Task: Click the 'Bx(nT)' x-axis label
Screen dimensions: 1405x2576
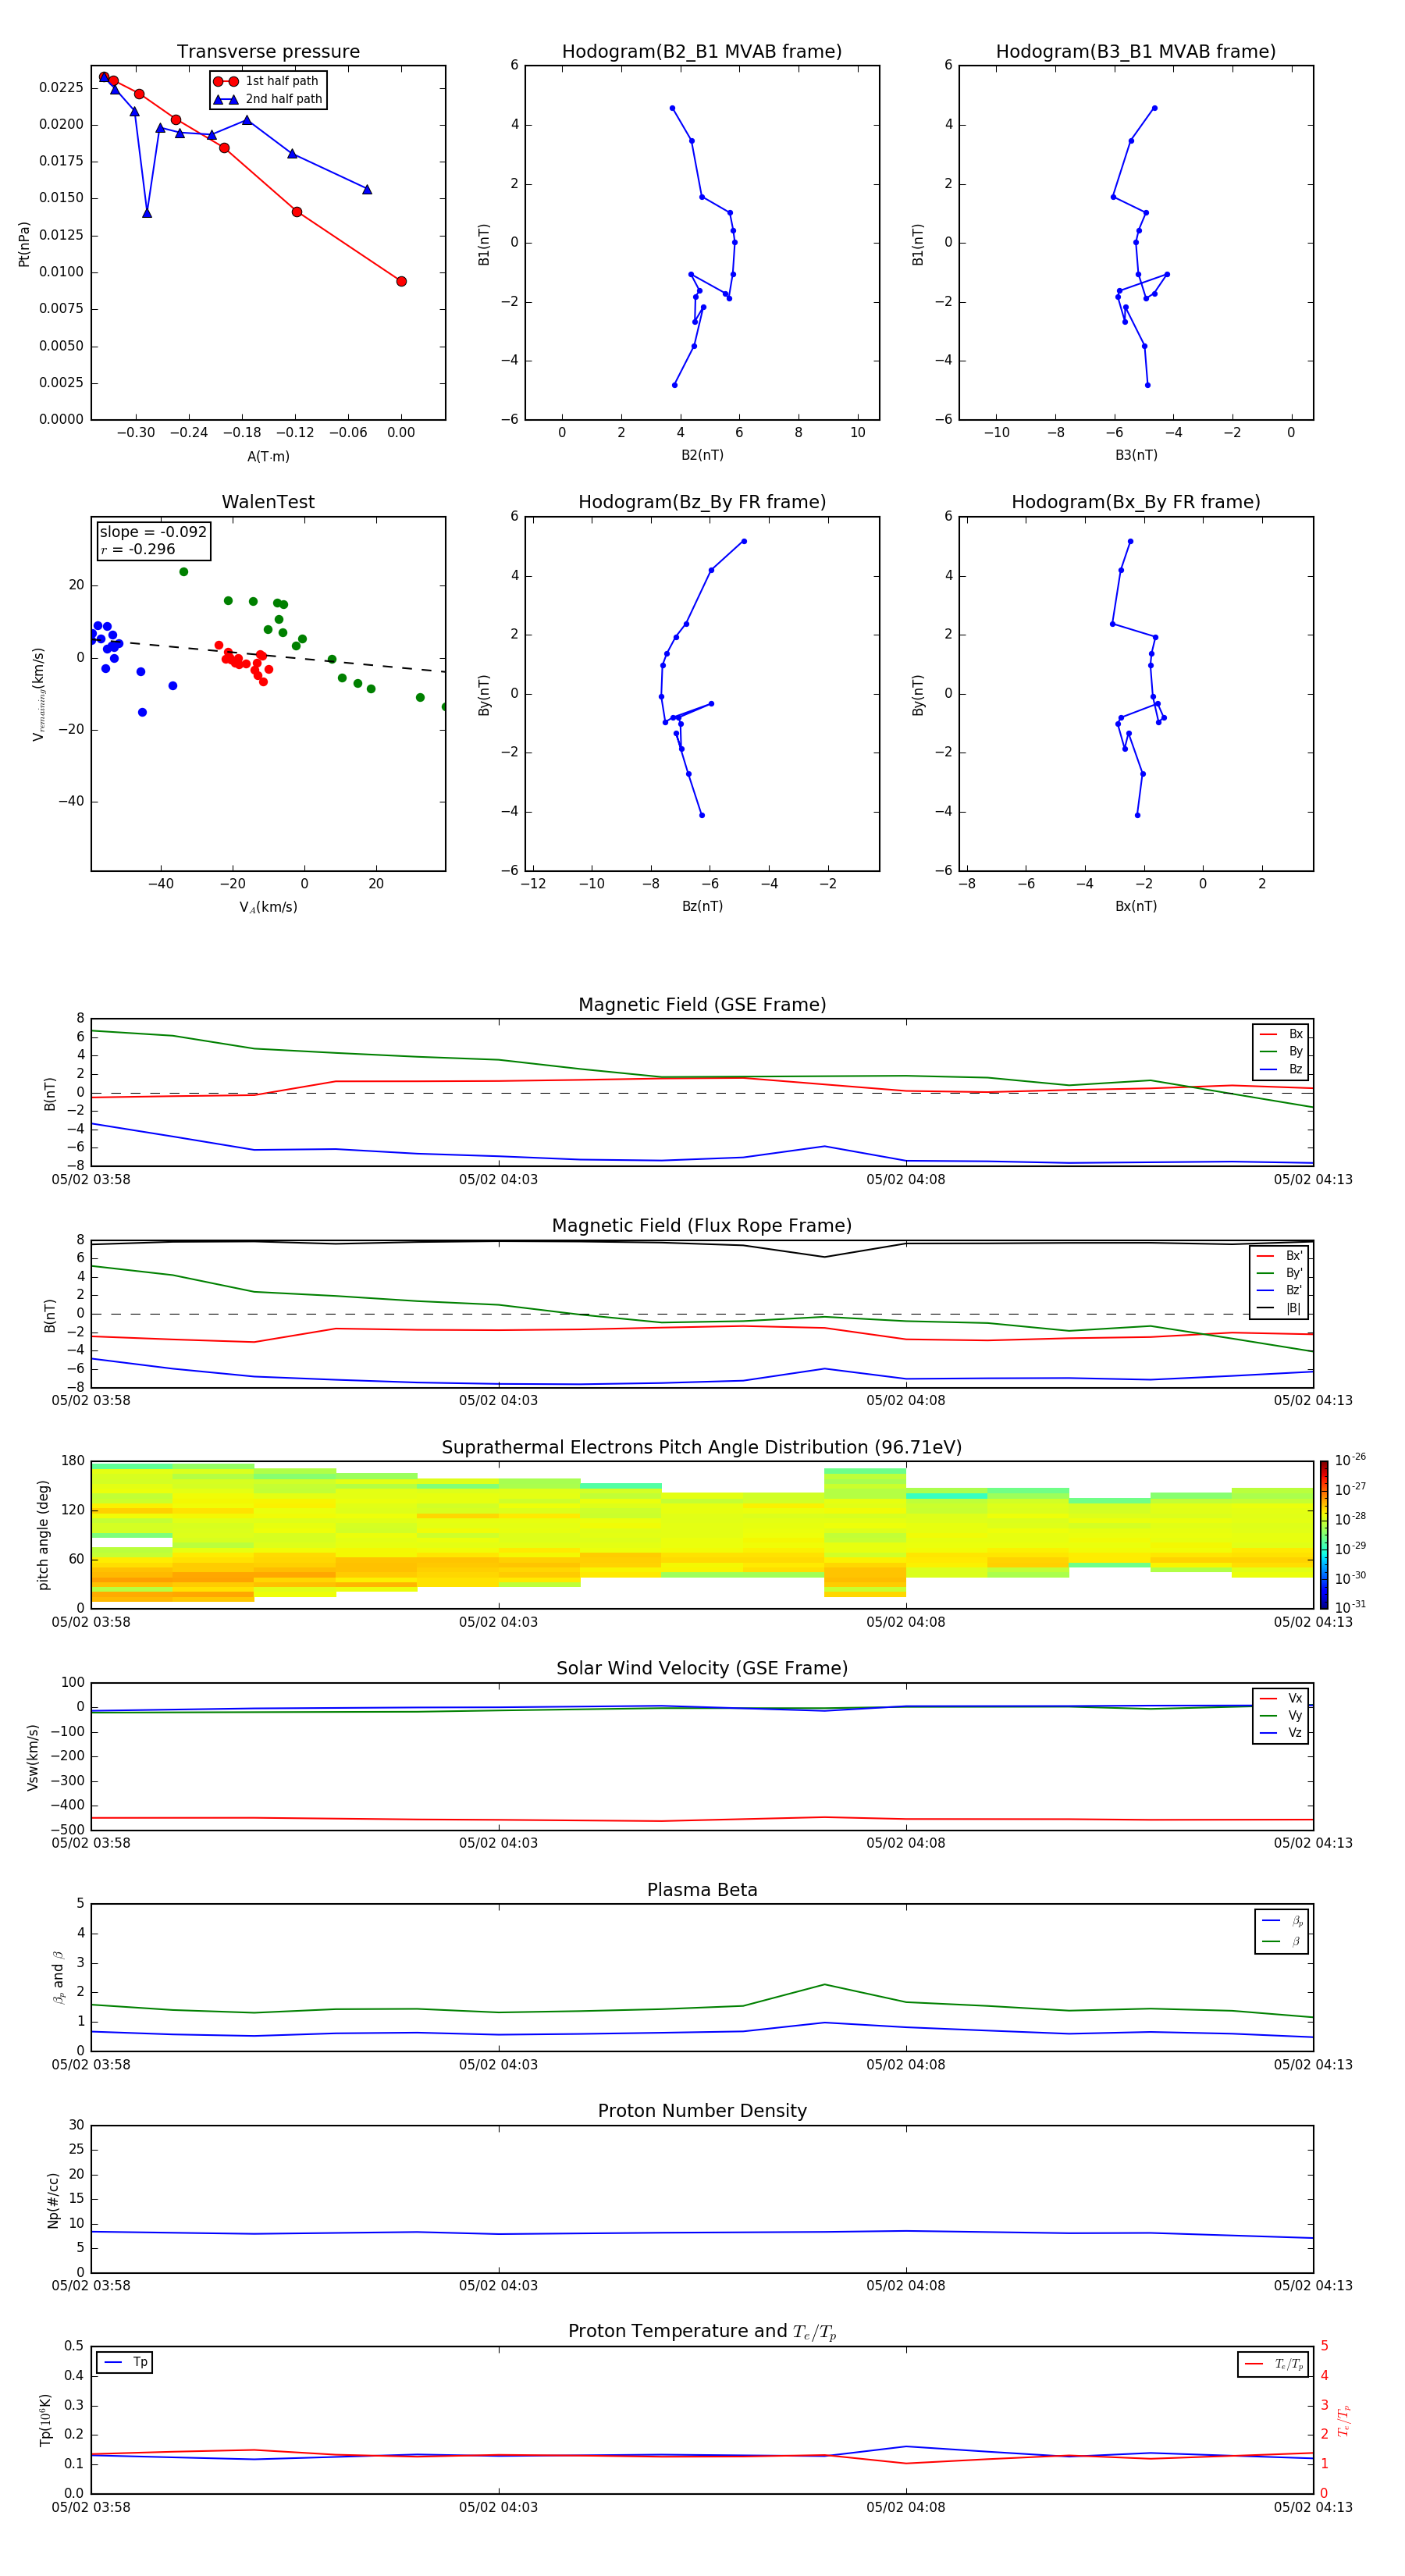Action: pos(1136,906)
